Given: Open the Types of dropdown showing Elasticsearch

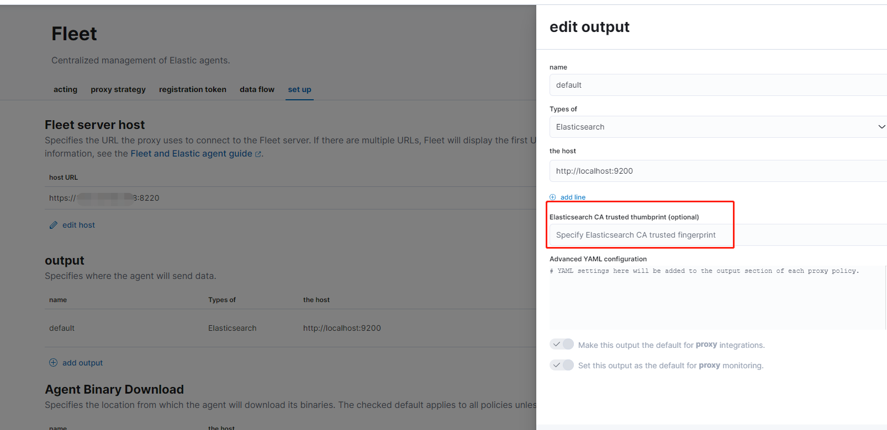Looking at the screenshot, I should [x=718, y=127].
